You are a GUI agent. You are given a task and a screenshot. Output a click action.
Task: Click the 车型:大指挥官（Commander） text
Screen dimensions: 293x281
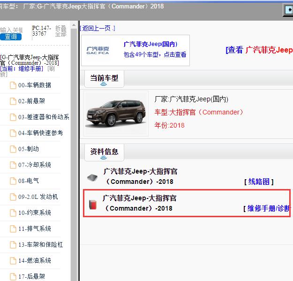199,112
